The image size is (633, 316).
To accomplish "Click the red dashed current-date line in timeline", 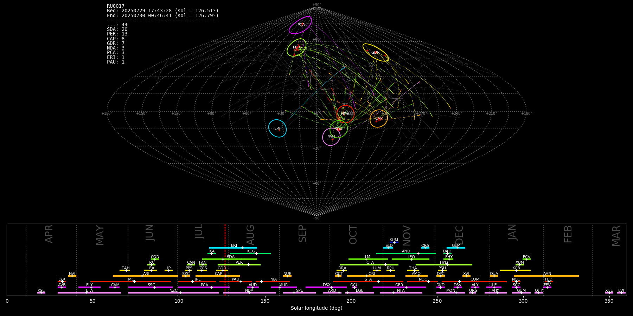I will tap(225, 260).
